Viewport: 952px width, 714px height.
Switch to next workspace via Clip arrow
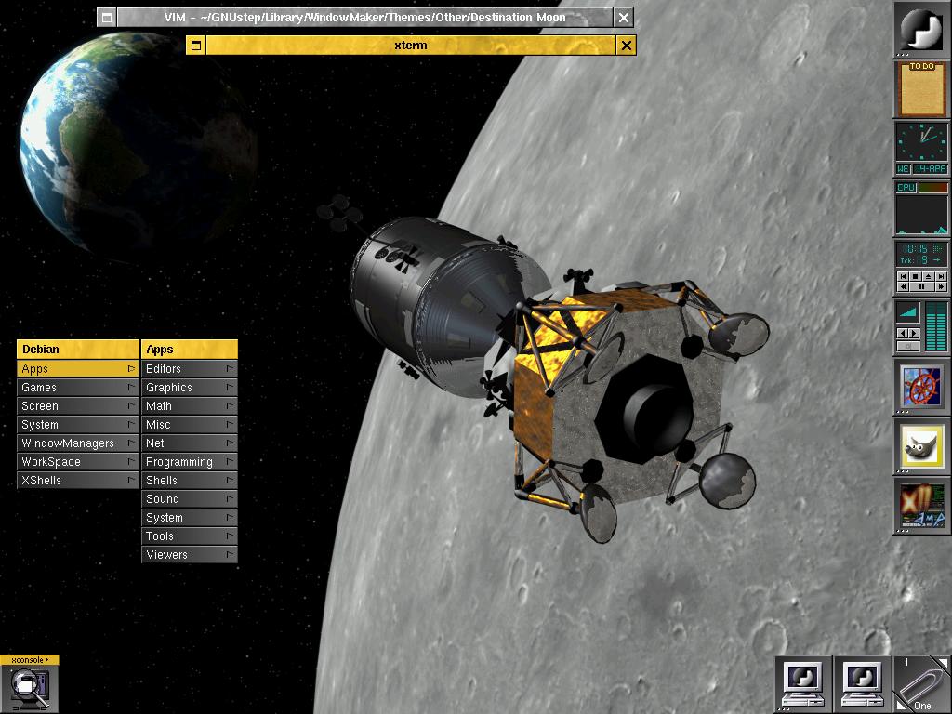coord(944,661)
